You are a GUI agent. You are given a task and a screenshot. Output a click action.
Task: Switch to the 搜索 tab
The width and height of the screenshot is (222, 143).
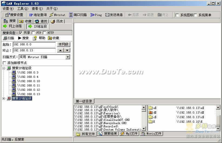click(10, 21)
